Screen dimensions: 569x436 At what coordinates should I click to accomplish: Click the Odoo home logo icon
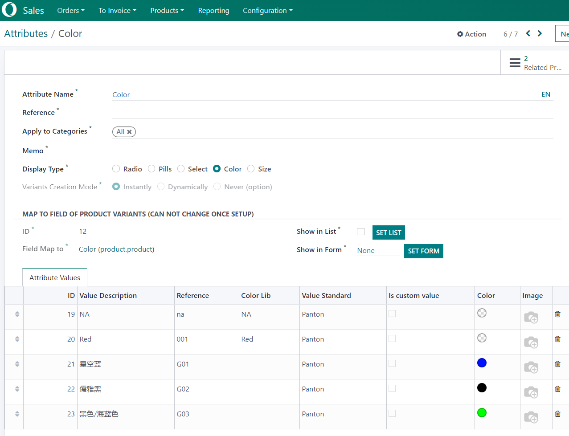tap(9, 10)
